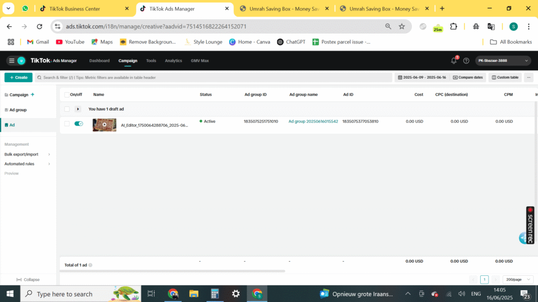Open the Ad group 20250616015542 link
This screenshot has height=302, width=538.
coord(313,122)
